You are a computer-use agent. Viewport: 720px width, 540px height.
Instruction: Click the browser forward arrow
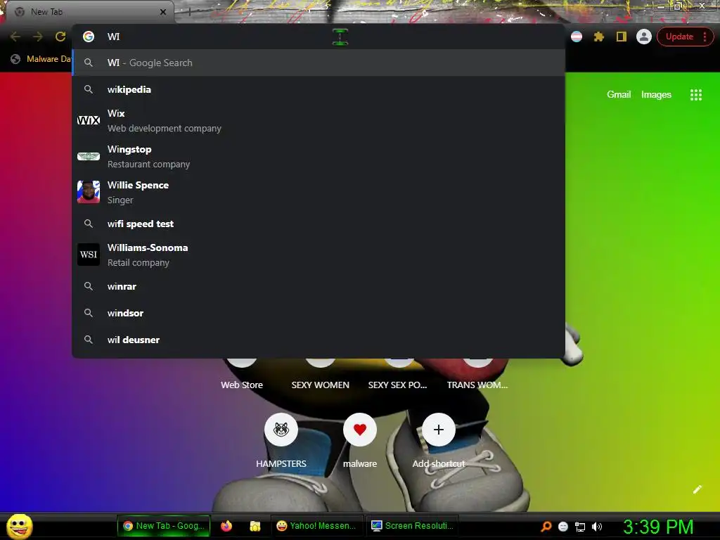[38, 37]
